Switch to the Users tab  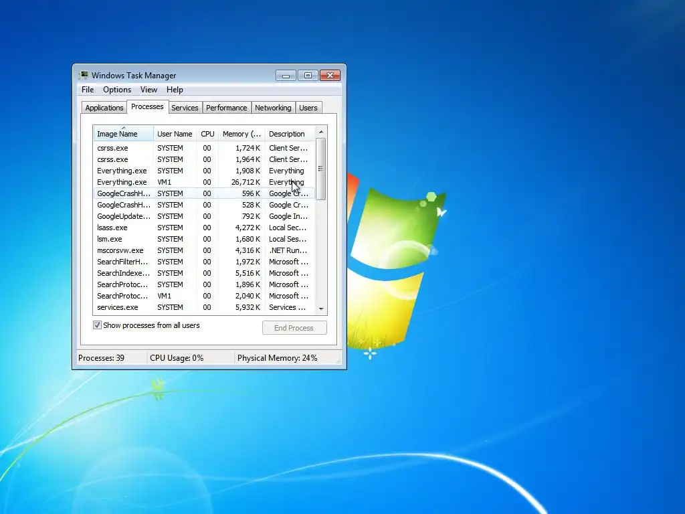coord(308,108)
